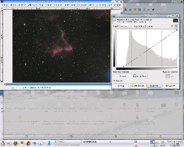184x147 pixels.
Task: Click the horizontal scrollbar below the image canvas
Action: coord(58,84)
